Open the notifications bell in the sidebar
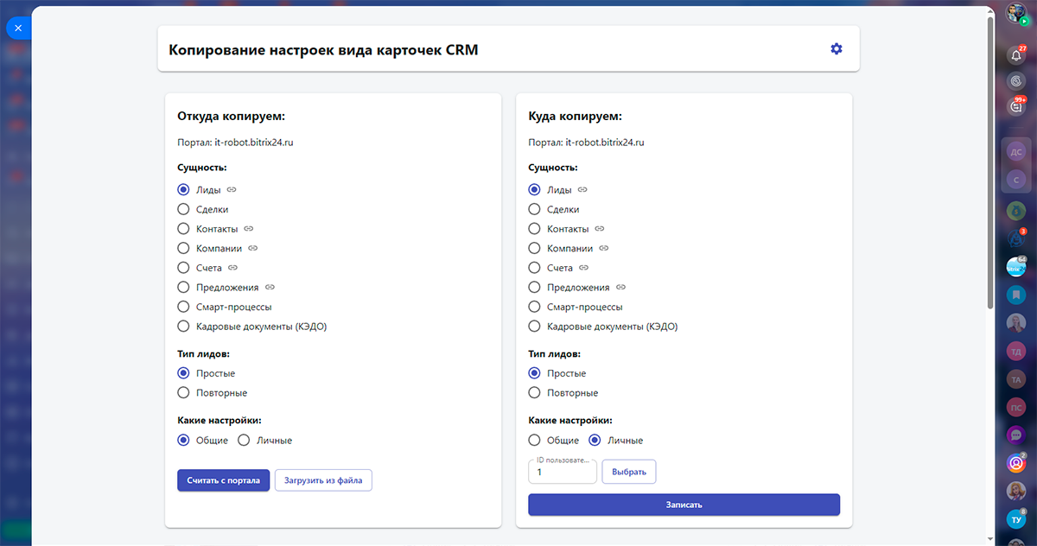The height and width of the screenshot is (546, 1037). pos(1016,56)
